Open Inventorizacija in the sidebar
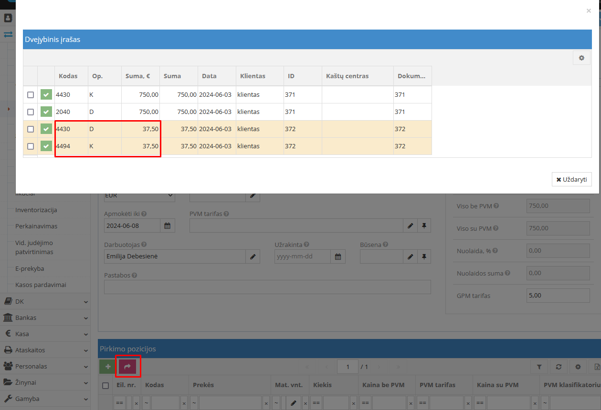The image size is (601, 410). pyautogui.click(x=36, y=210)
